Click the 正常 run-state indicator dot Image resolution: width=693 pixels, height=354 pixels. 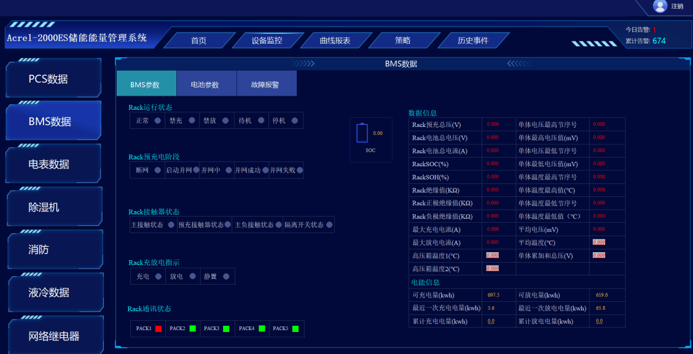coord(158,121)
